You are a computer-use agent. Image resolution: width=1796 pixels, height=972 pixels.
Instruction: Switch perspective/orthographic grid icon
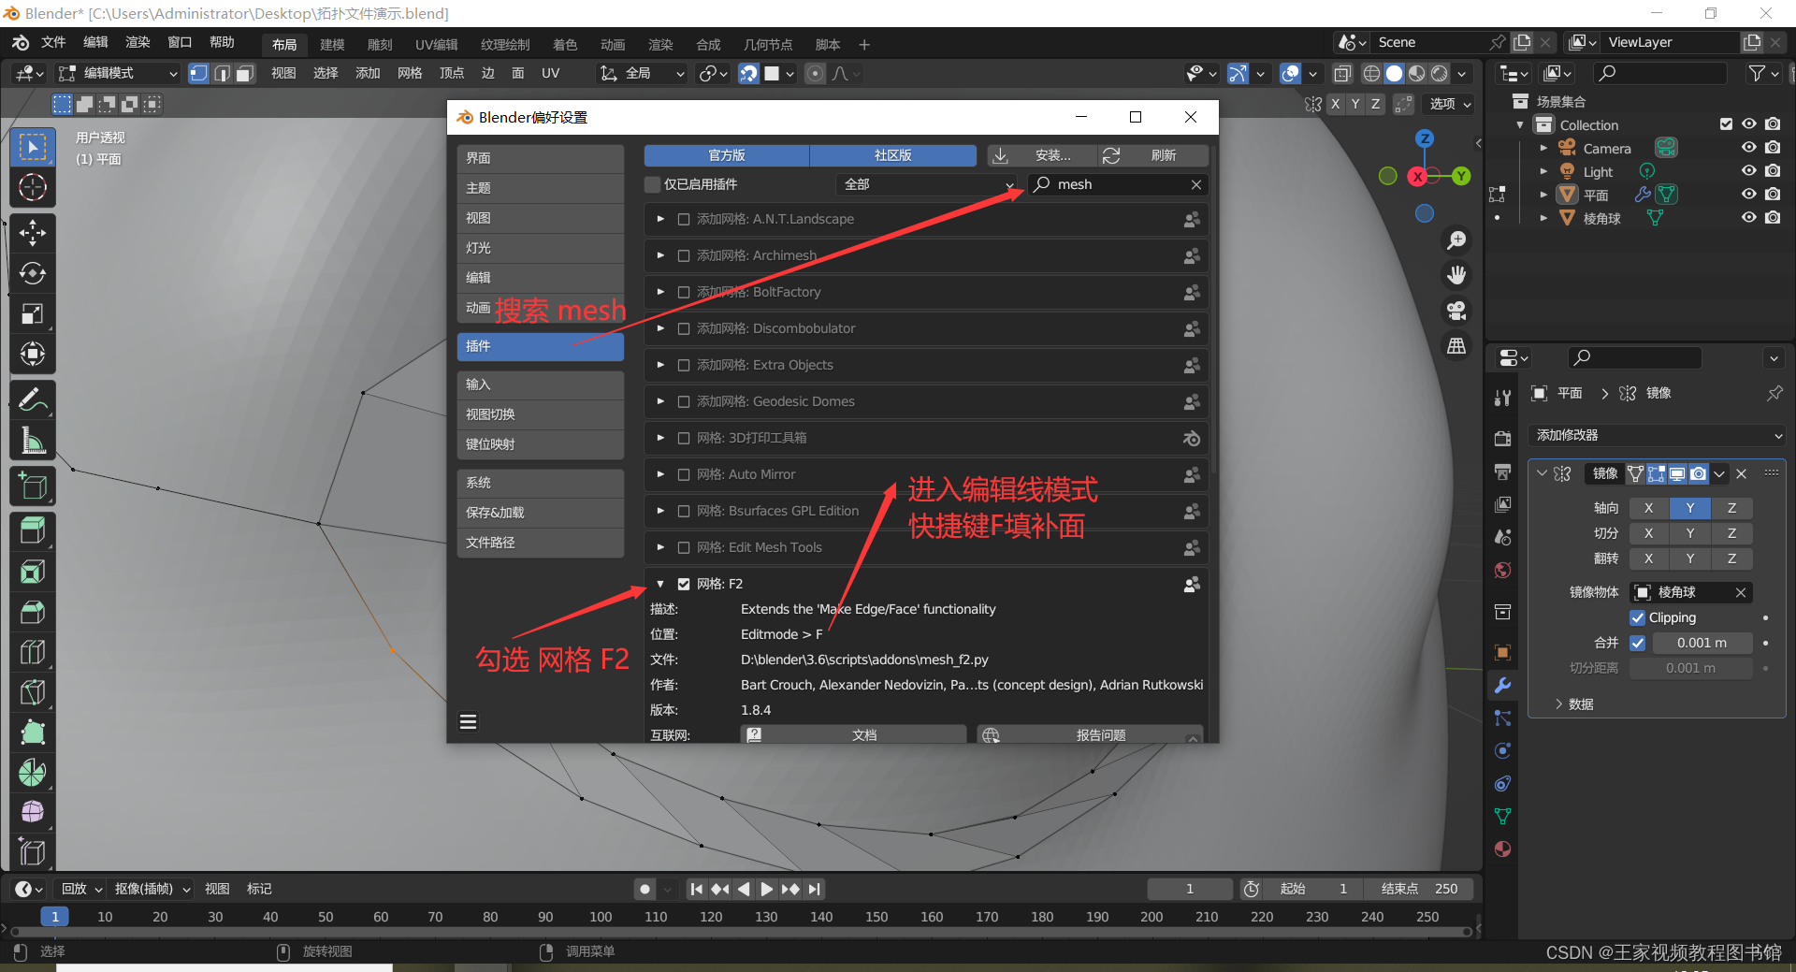click(1456, 346)
